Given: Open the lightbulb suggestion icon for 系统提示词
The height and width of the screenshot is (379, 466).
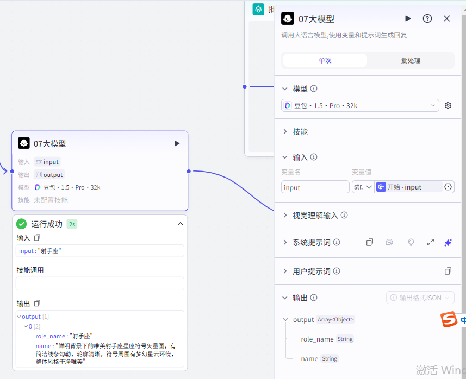Looking at the screenshot, I should [411, 243].
